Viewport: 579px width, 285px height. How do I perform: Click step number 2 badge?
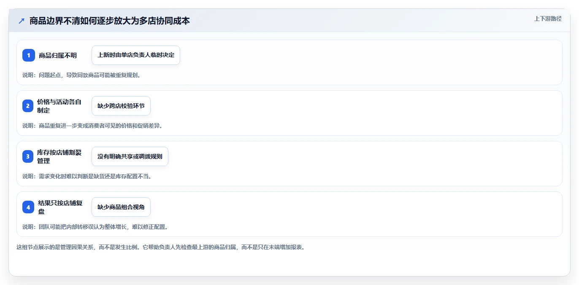tap(28, 106)
